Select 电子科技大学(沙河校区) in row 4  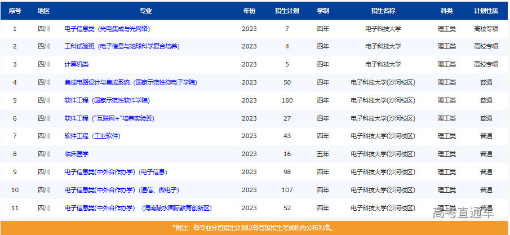[x=383, y=82]
